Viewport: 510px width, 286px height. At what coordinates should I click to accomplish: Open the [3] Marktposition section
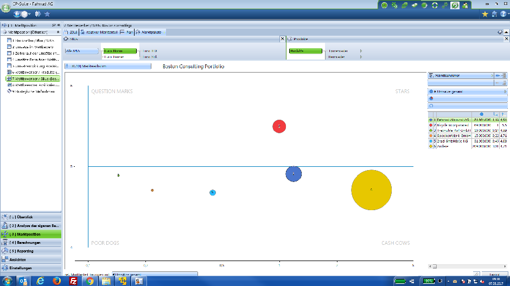click(x=31, y=234)
